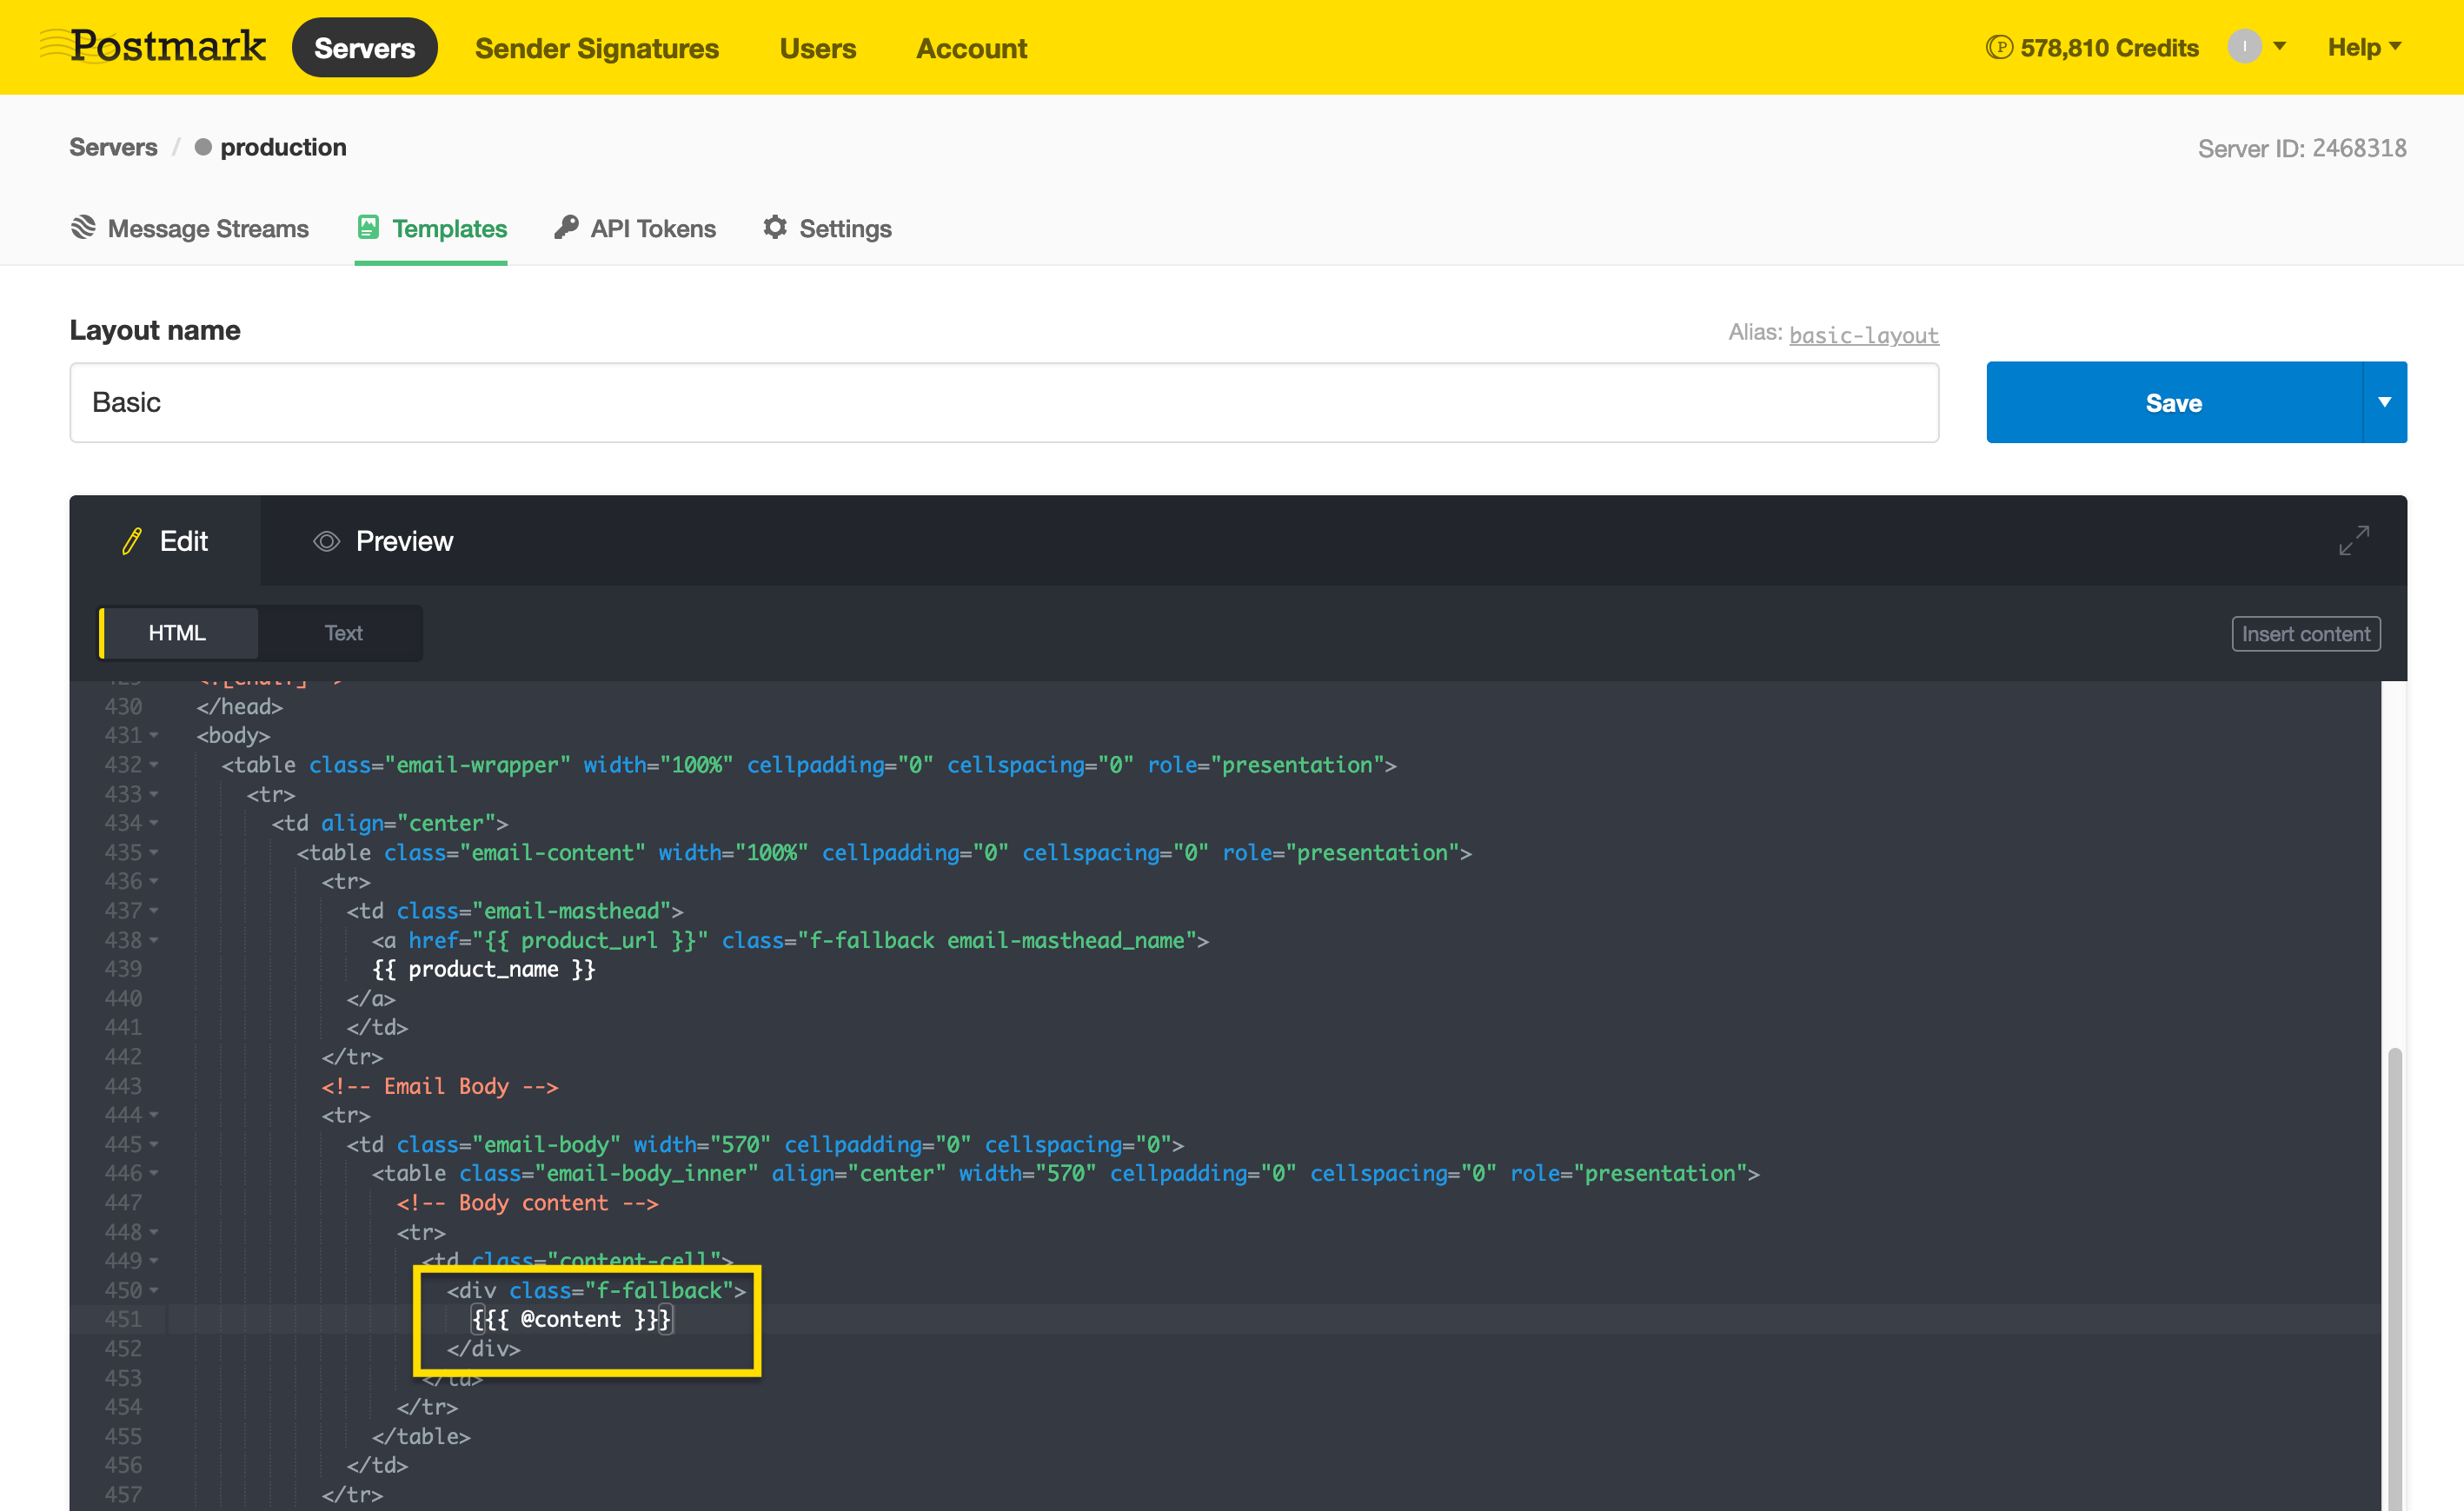Click the Layout name input field
Screen dimensions: 2464x1511
(x=1003, y=402)
